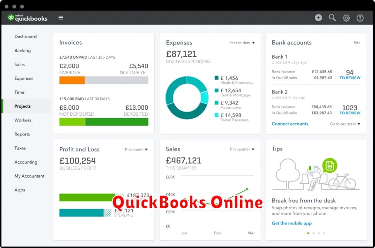Click the Rent & Mortgage legend swatch
This screenshot has width=375, height=248.
(217, 90)
